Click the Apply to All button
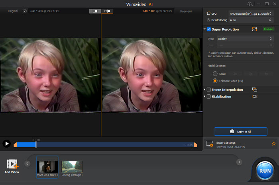The image size is (279, 185). click(240, 132)
